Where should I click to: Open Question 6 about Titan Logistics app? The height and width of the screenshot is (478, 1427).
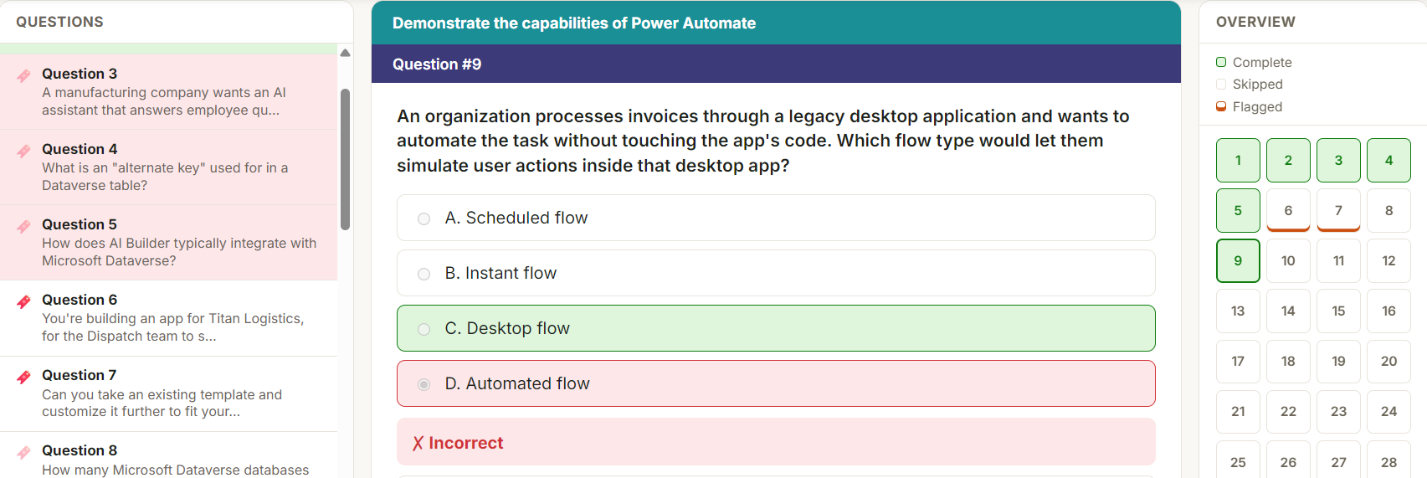point(168,318)
